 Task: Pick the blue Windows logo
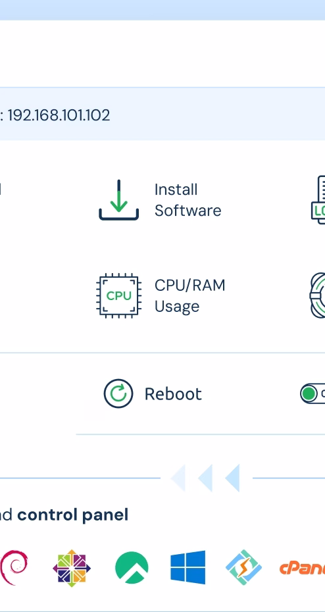coord(187,567)
